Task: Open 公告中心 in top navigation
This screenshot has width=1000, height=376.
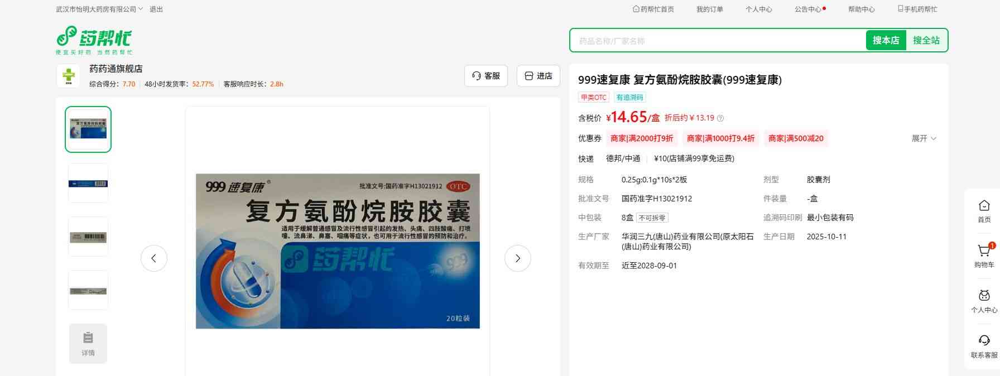Action: click(x=810, y=9)
